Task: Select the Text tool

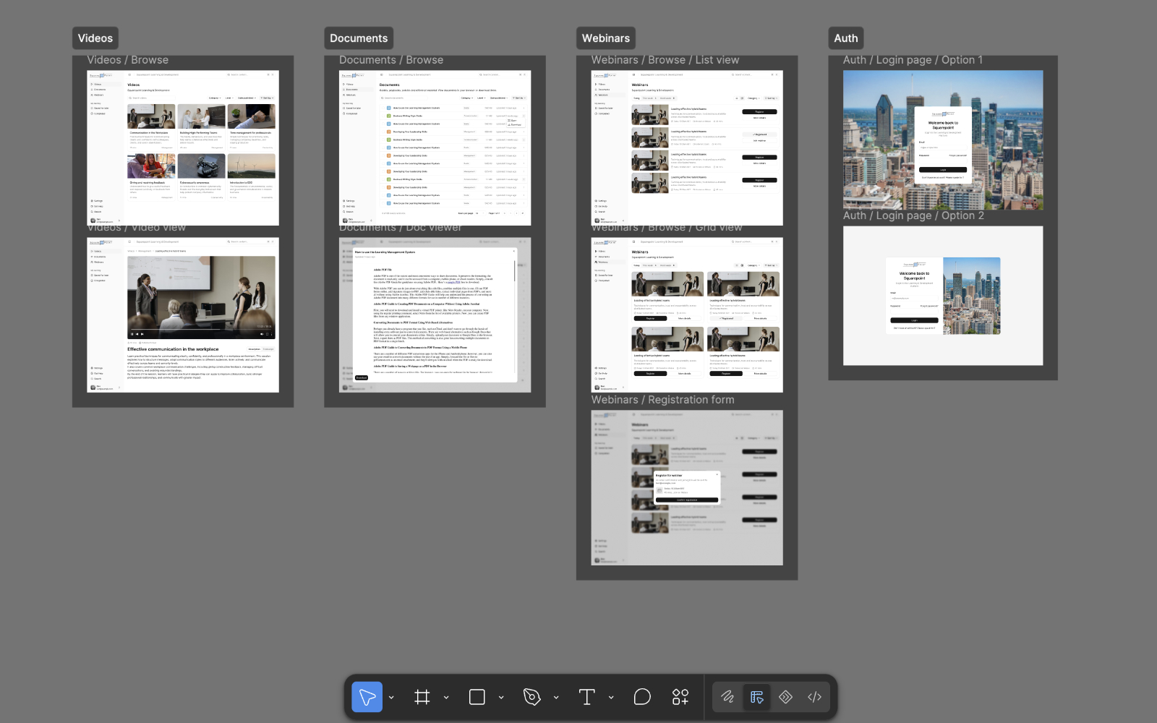Action: pyautogui.click(x=587, y=697)
